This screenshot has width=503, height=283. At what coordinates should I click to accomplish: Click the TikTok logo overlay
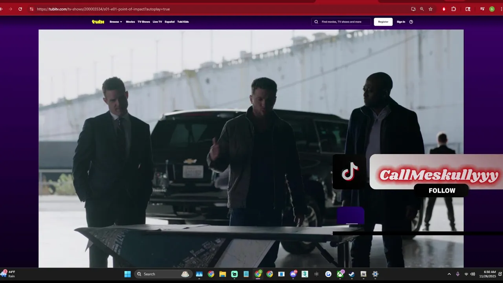coord(349,172)
